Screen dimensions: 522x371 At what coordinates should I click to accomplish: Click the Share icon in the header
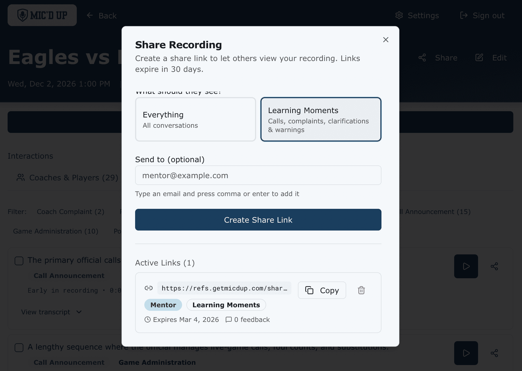pos(422,57)
